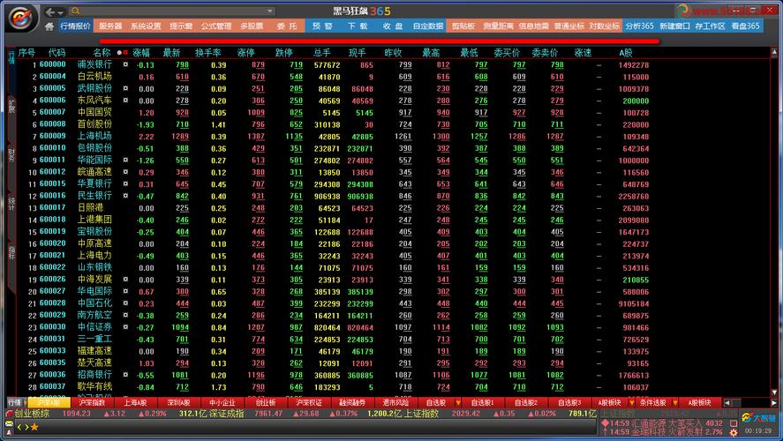Viewport: 783px width, 441px height.
Task: Click the marker icon beside 东风汽车
Action: click(125, 101)
